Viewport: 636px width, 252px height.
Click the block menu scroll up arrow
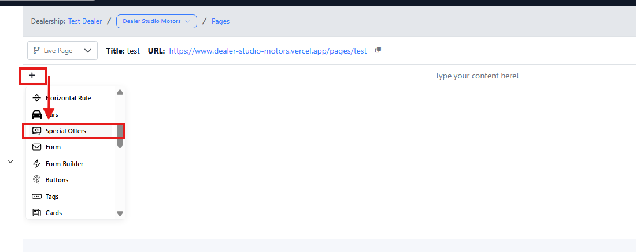coord(120,92)
